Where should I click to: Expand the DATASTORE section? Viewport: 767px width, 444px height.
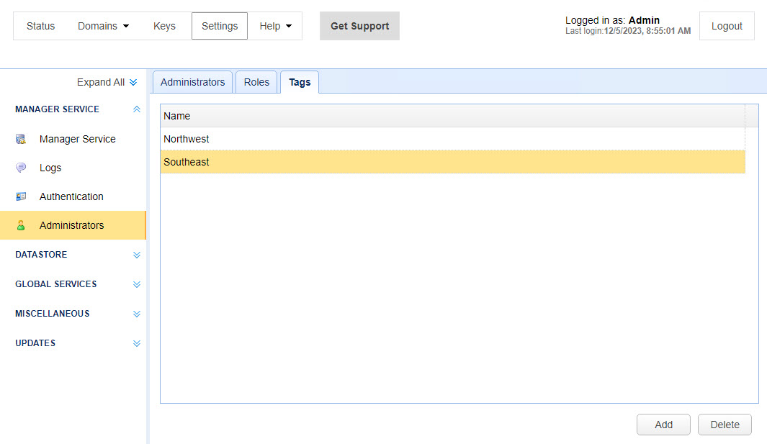pyautogui.click(x=137, y=255)
